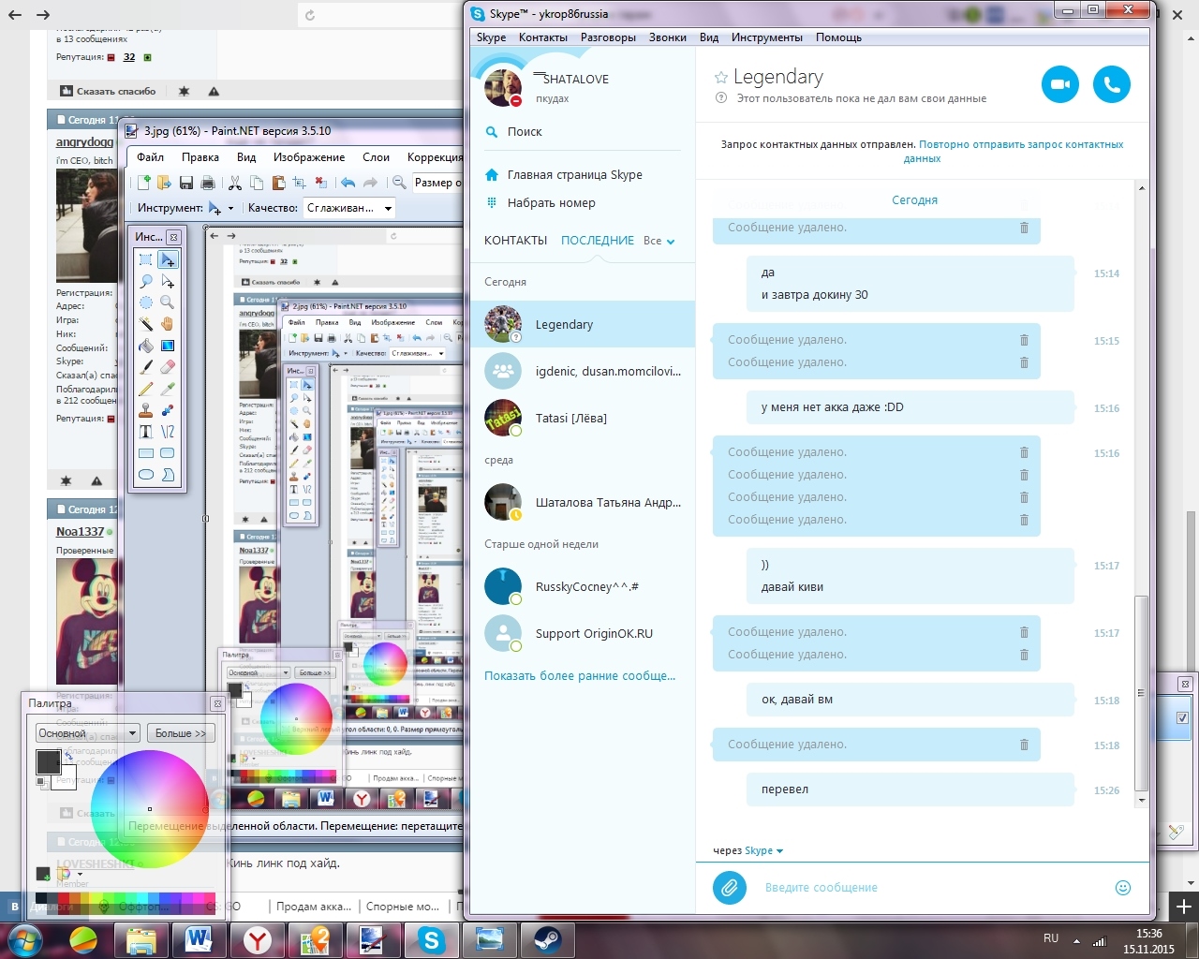Add Legendary to favorites with star
The width and height of the screenshot is (1199, 959).
coord(721,78)
